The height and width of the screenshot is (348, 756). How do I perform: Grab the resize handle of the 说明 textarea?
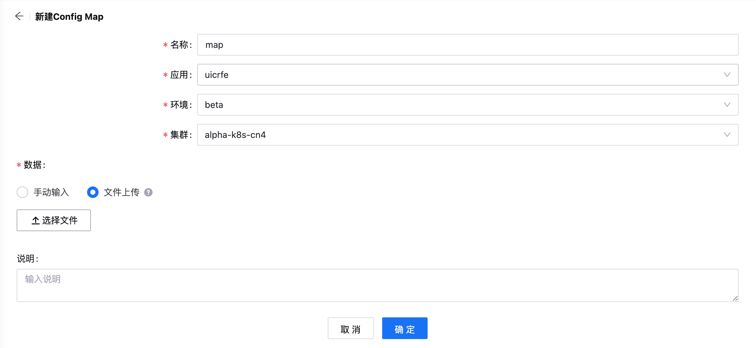(735, 299)
